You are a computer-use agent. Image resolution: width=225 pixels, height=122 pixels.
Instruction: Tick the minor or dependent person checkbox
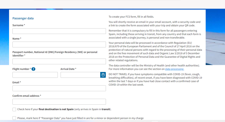[14, 118]
